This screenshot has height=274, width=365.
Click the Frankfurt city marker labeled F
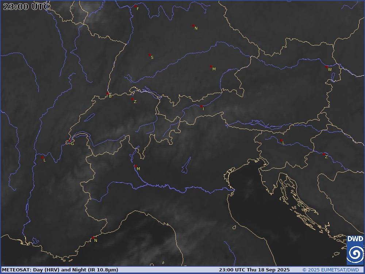[x=135, y=6]
